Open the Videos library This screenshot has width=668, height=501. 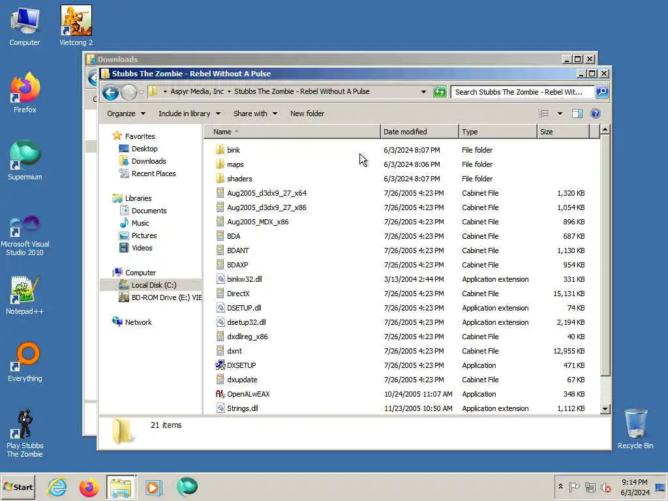pos(142,248)
